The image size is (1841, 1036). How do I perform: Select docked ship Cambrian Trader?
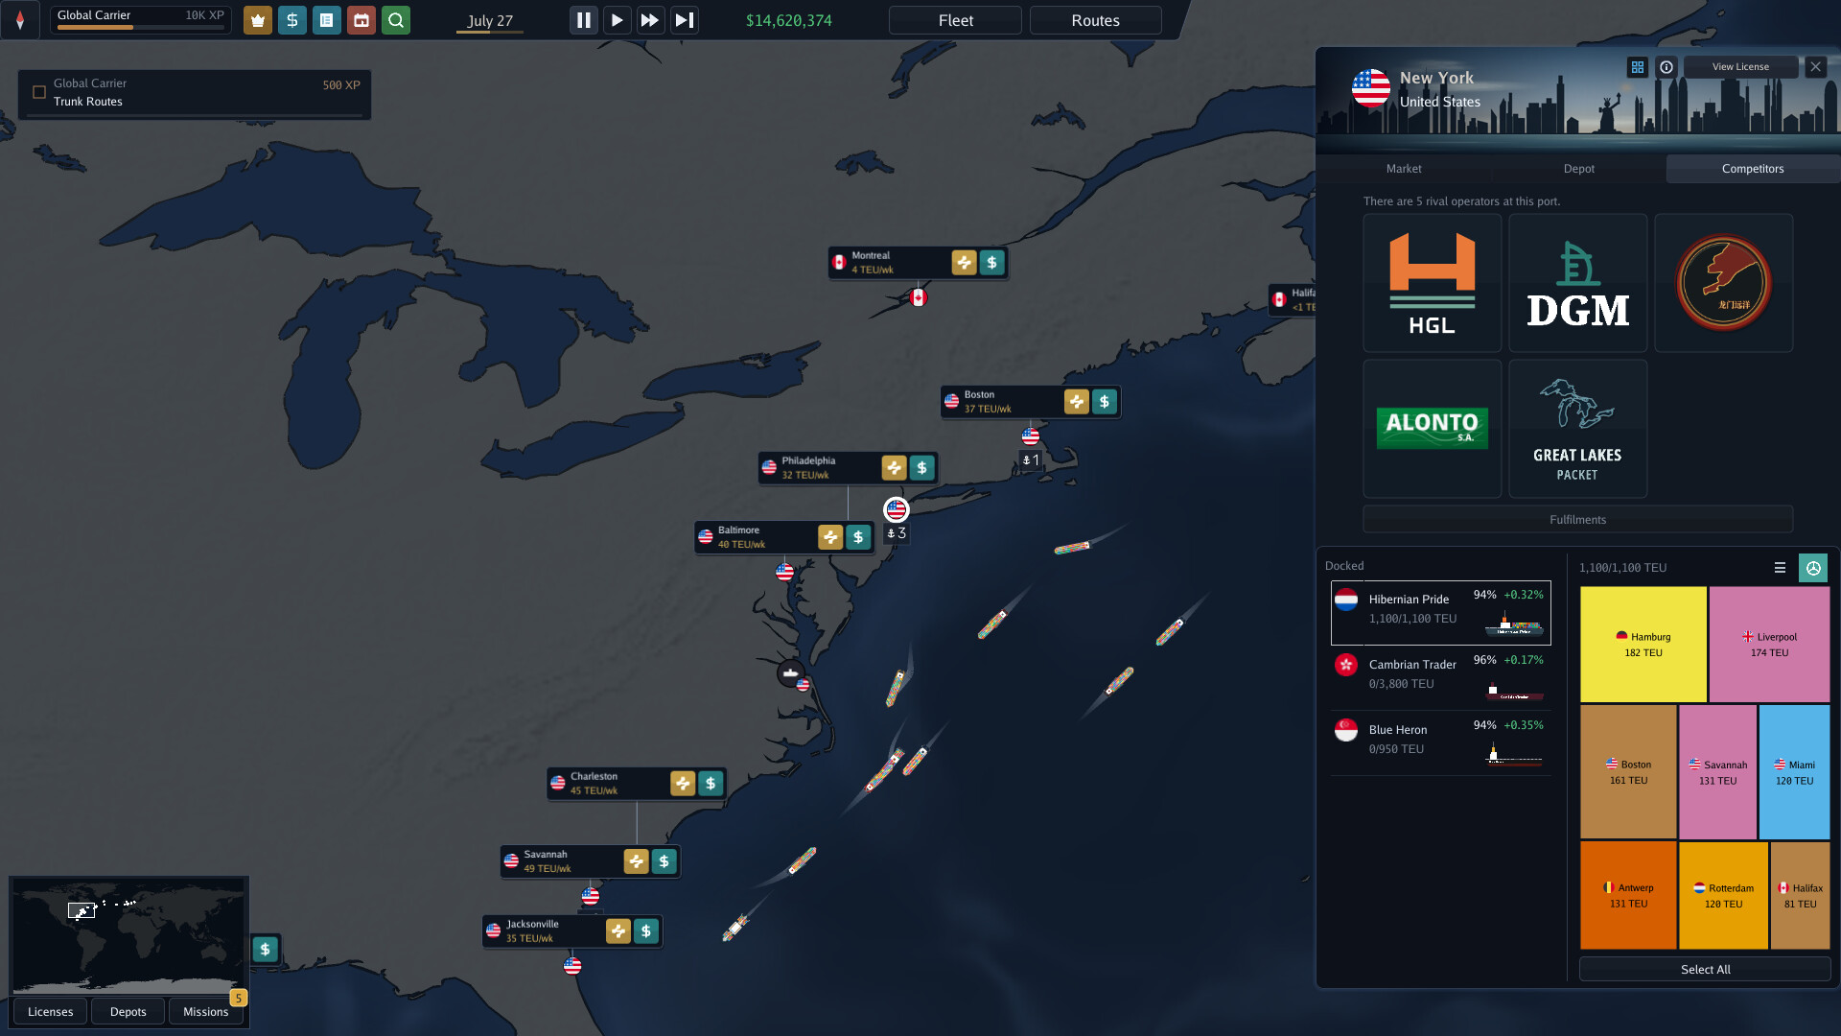coord(1440,677)
